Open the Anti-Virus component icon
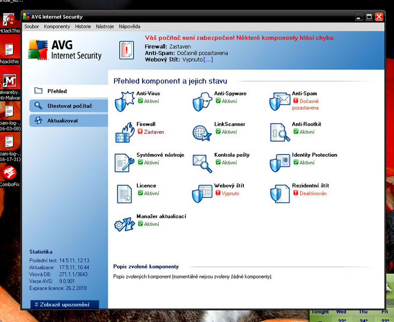Screen dimensions: 394x322 click(x=124, y=101)
